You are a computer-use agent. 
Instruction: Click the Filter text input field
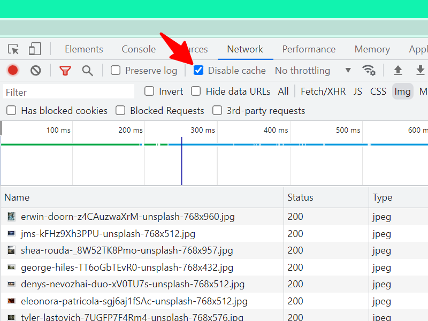click(x=69, y=92)
